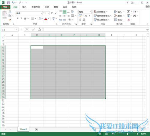Switch to the 插入 Insert tab
150x136 pixels.
click(24, 7)
